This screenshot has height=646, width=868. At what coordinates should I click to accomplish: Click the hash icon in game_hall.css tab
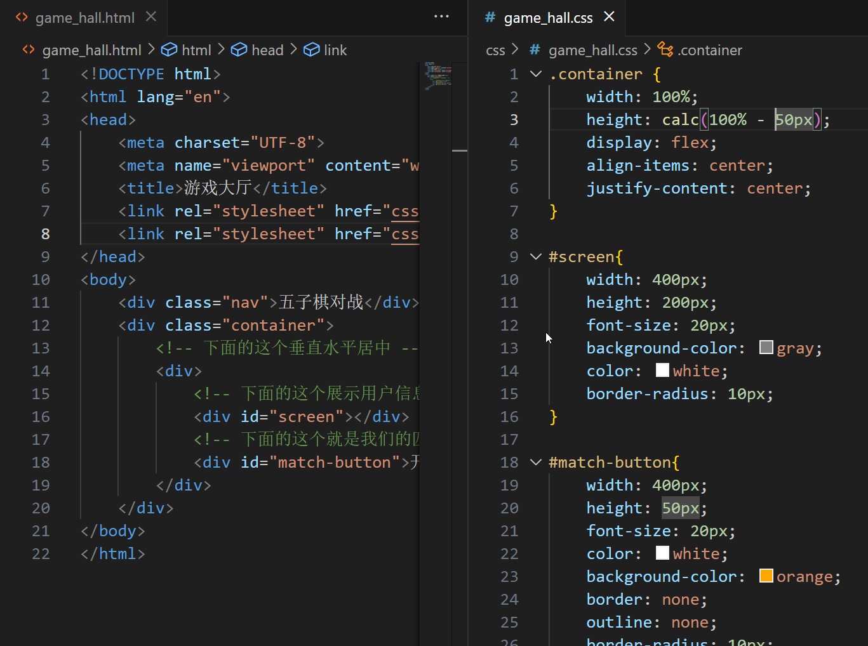click(x=490, y=17)
